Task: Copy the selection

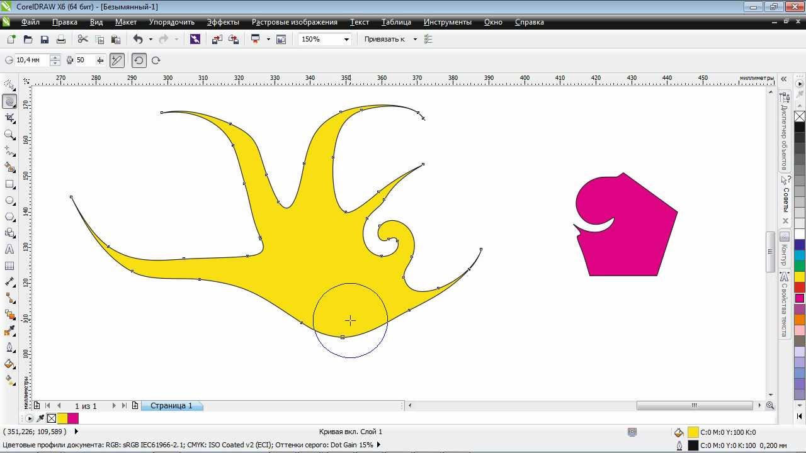Action: coord(99,39)
